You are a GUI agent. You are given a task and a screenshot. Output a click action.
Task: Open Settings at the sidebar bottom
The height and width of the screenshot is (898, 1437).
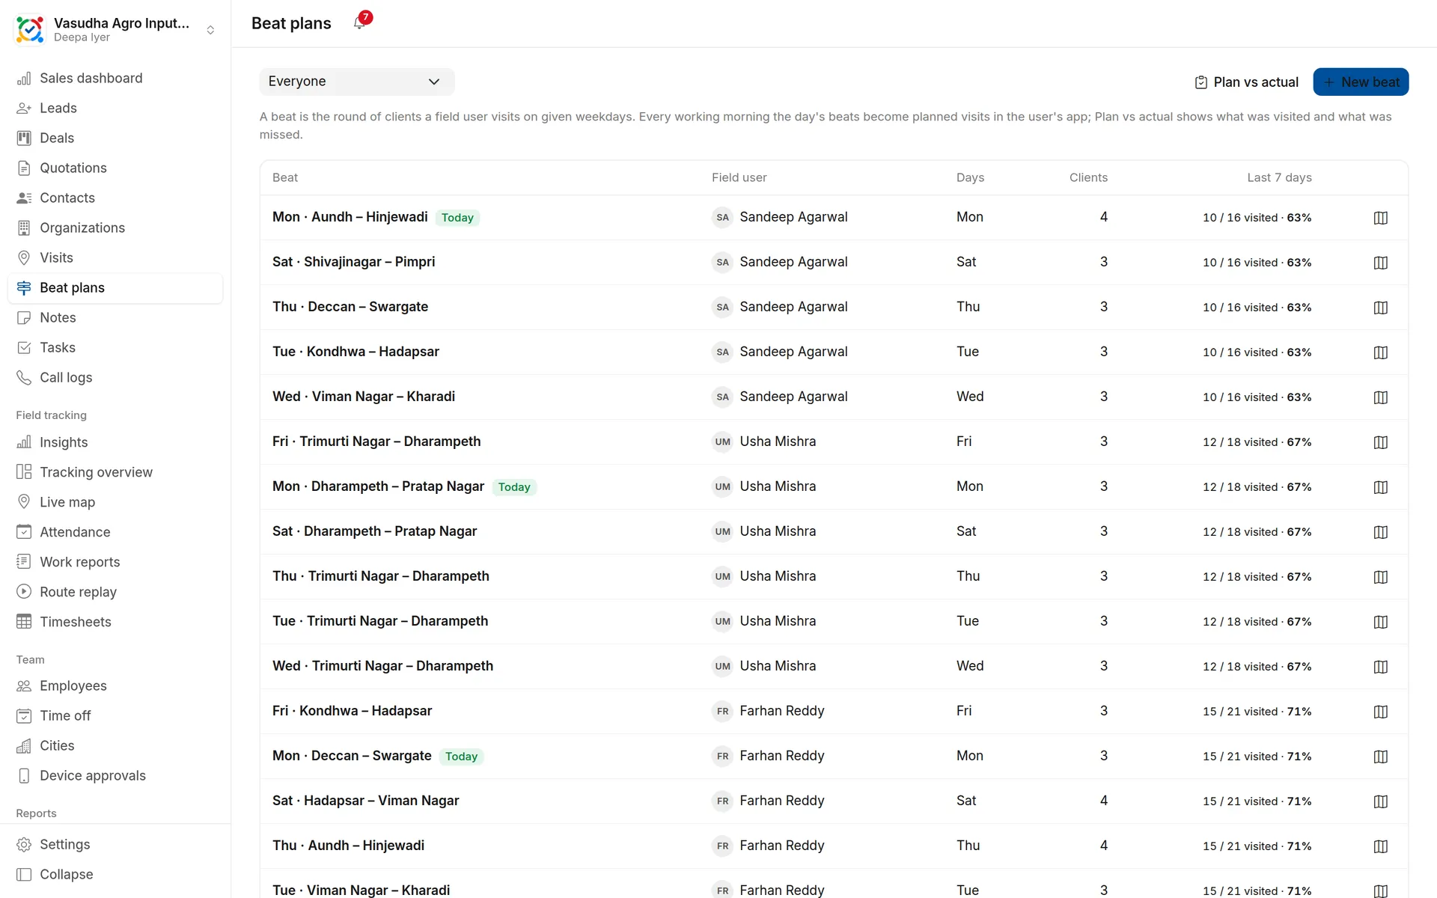click(x=115, y=844)
